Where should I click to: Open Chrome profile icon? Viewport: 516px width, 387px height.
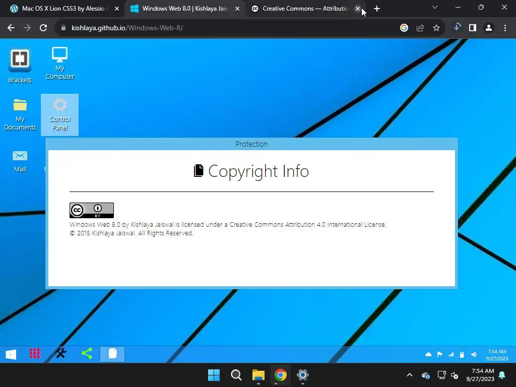click(489, 28)
